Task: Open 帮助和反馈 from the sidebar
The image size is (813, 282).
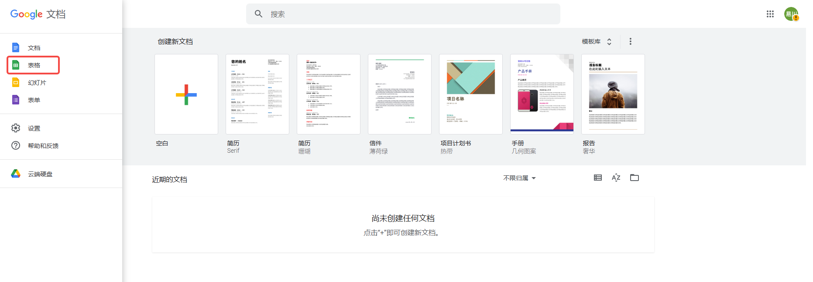Action: pos(43,146)
